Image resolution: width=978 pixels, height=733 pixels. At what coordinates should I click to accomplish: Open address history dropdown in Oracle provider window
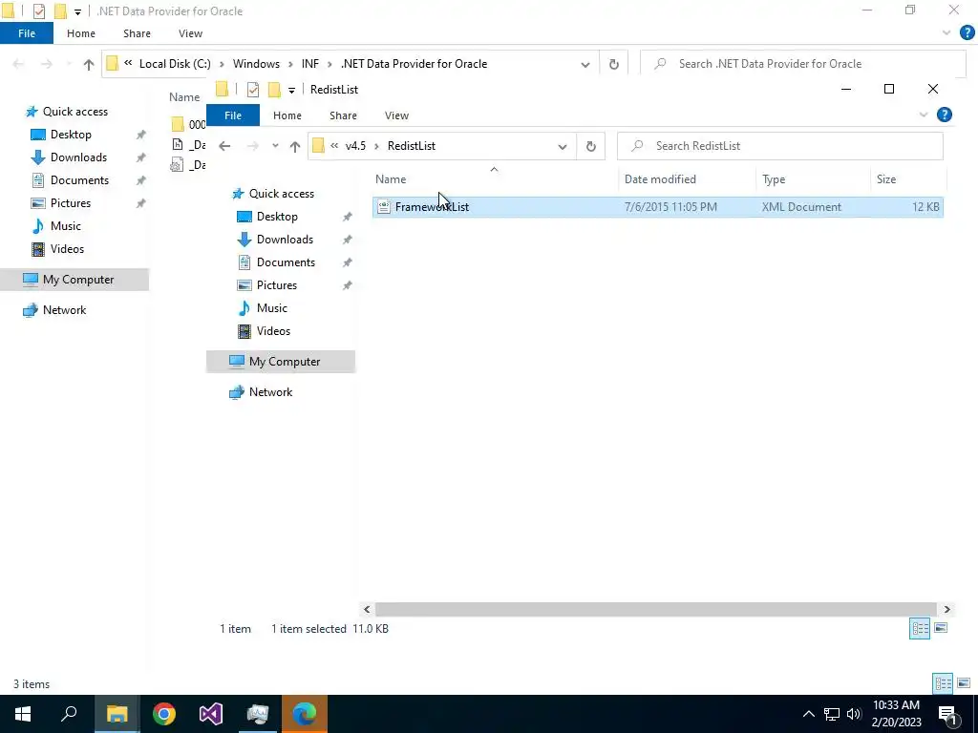pos(585,64)
